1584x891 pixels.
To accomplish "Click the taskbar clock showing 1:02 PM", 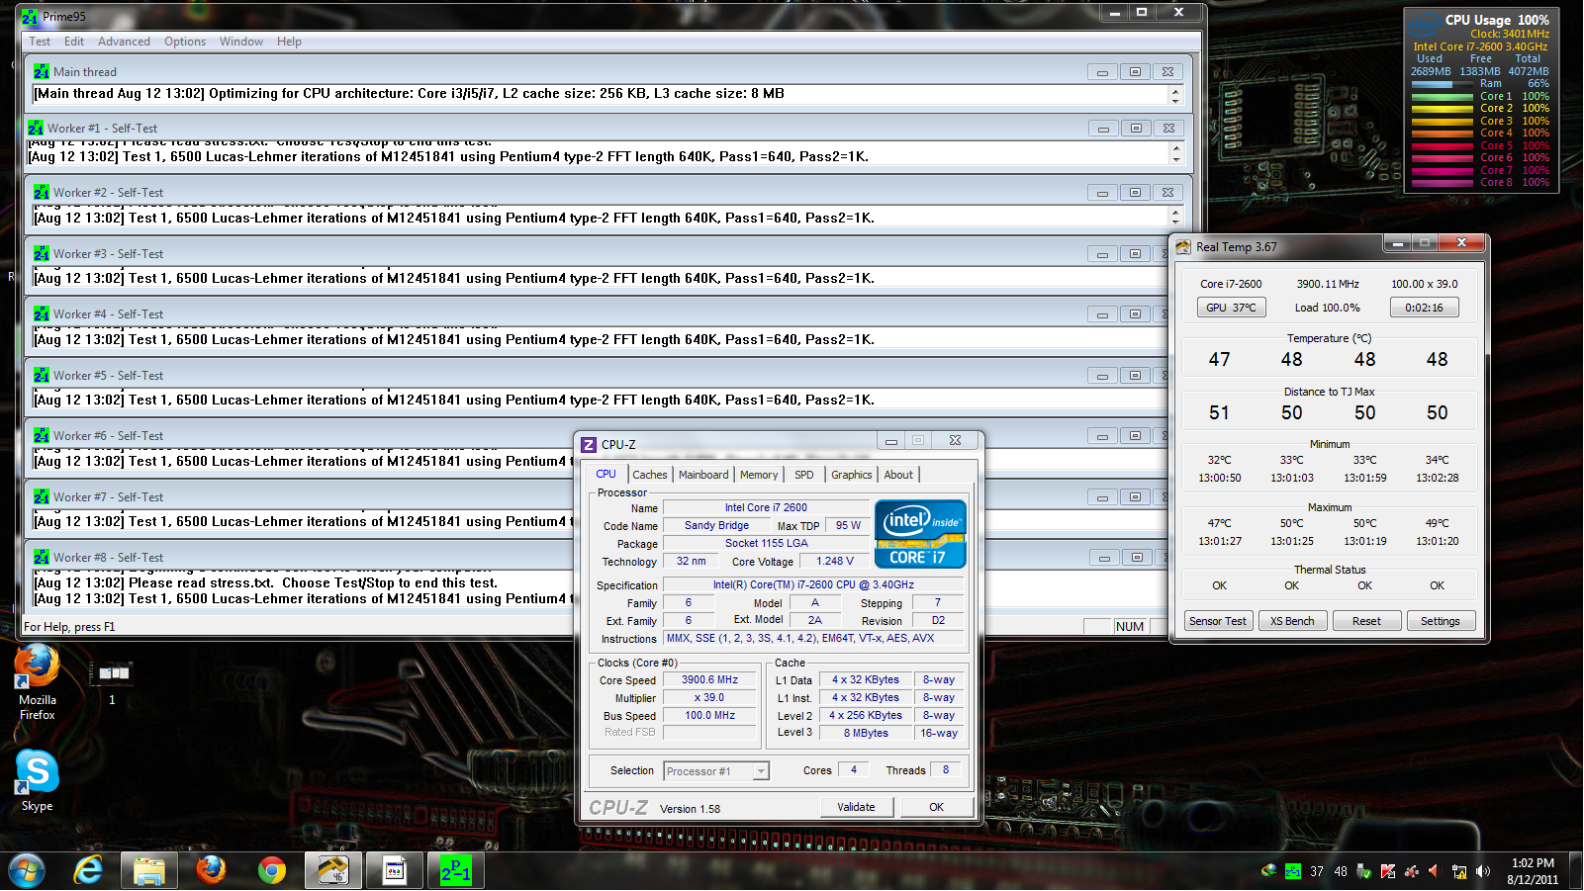I will [1533, 871].
